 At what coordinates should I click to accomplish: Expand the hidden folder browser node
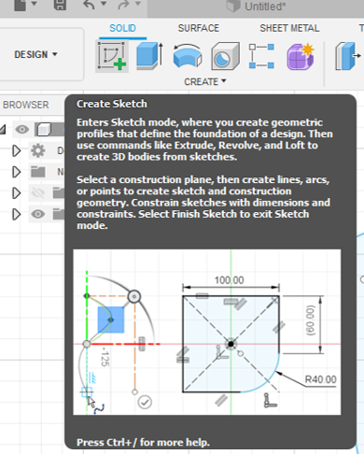coord(16,193)
